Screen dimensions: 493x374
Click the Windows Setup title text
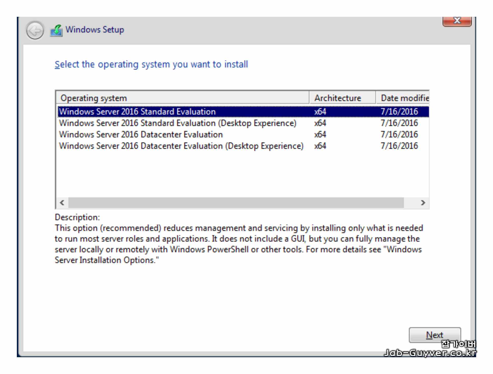coord(95,30)
